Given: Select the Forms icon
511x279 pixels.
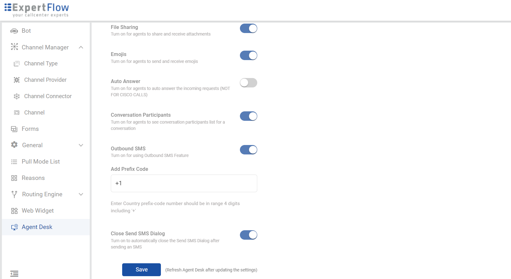Looking at the screenshot, I should [x=14, y=129].
